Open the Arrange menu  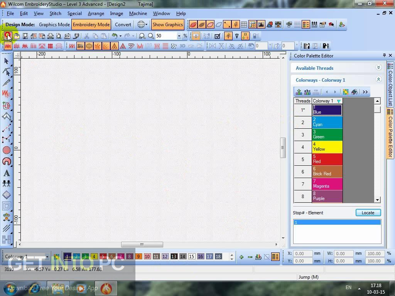point(96,13)
